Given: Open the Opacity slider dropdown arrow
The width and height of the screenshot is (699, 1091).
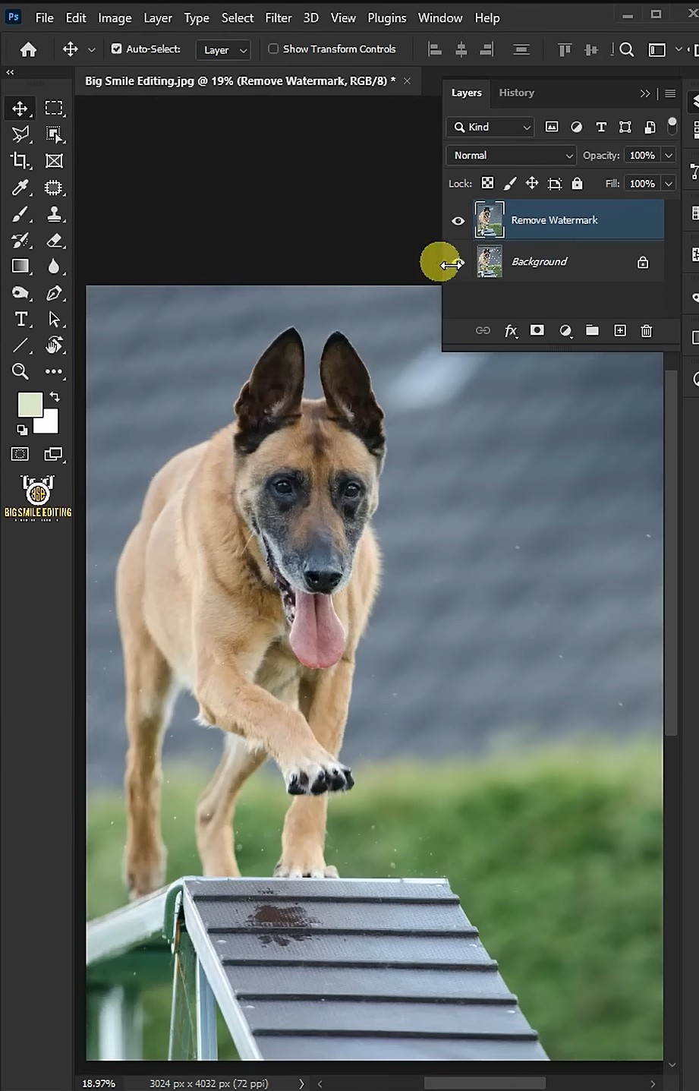Looking at the screenshot, I should pos(669,155).
